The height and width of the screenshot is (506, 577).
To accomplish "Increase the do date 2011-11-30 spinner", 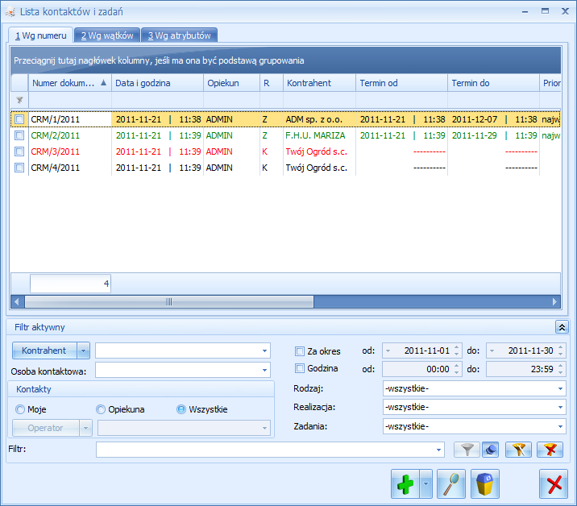I will tap(560, 347).
